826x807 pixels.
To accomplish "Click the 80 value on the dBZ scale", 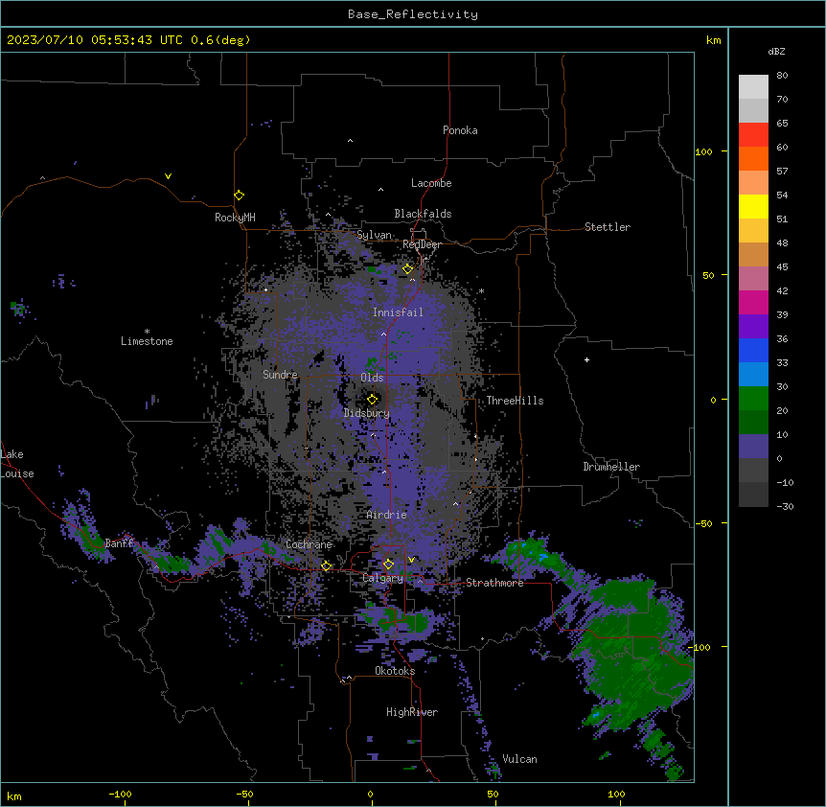I will pos(782,76).
